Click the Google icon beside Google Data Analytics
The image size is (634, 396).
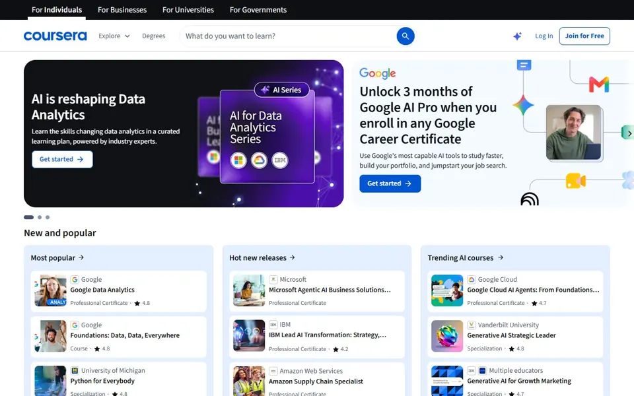(75, 279)
